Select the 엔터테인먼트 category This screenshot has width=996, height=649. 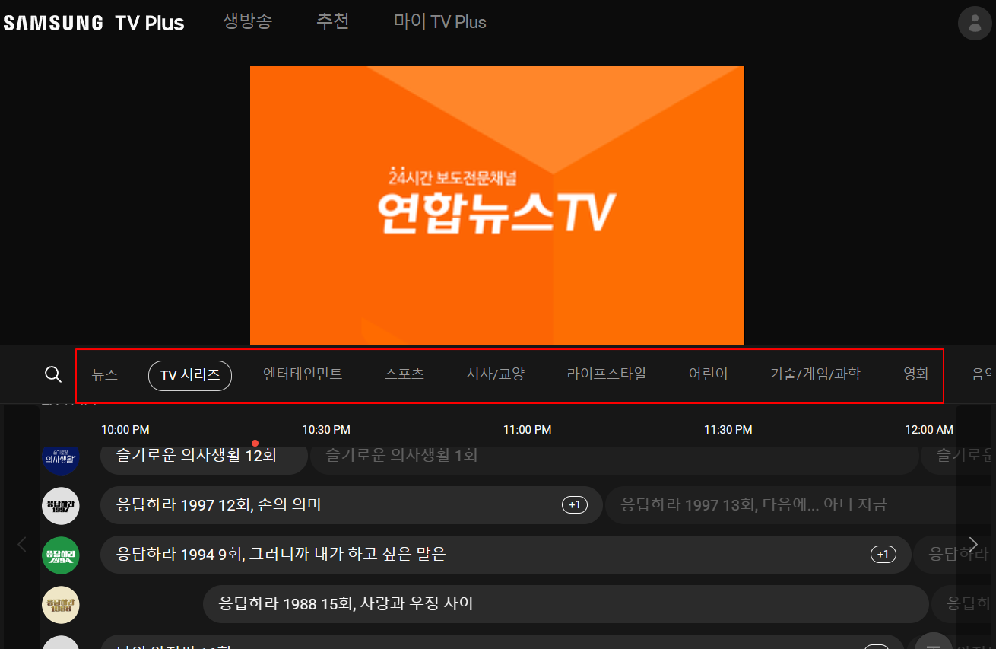303,374
